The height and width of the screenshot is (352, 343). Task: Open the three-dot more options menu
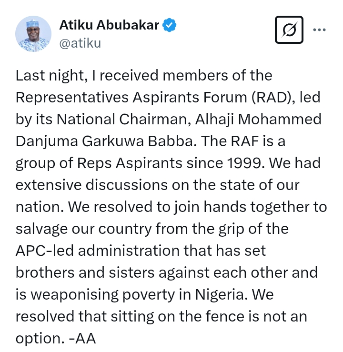[319, 30]
